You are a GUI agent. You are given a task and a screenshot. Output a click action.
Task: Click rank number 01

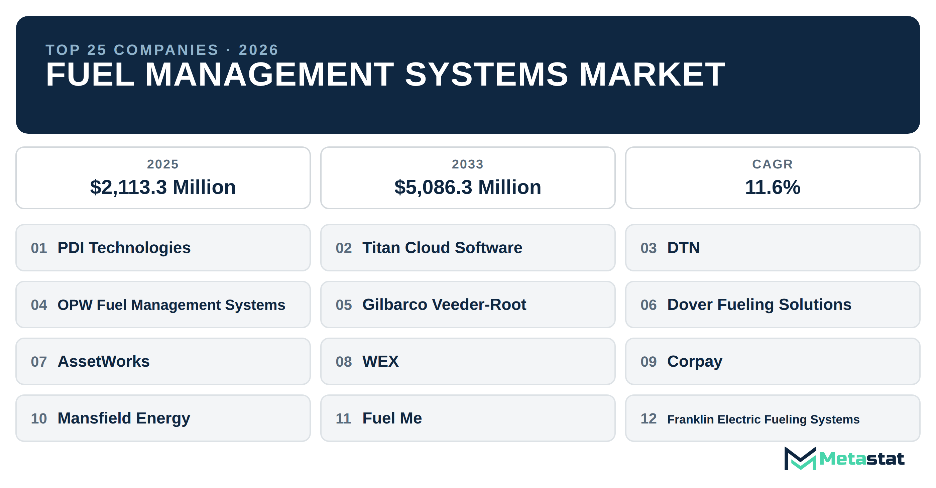[x=39, y=248]
